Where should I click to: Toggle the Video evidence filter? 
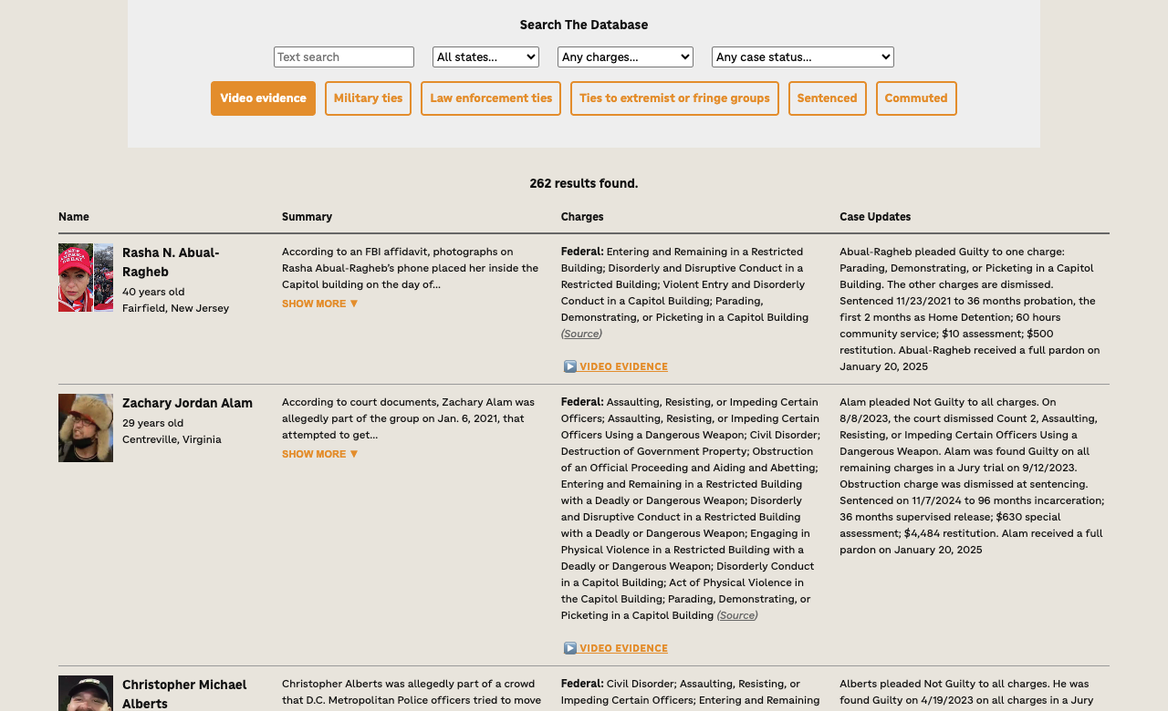263,98
